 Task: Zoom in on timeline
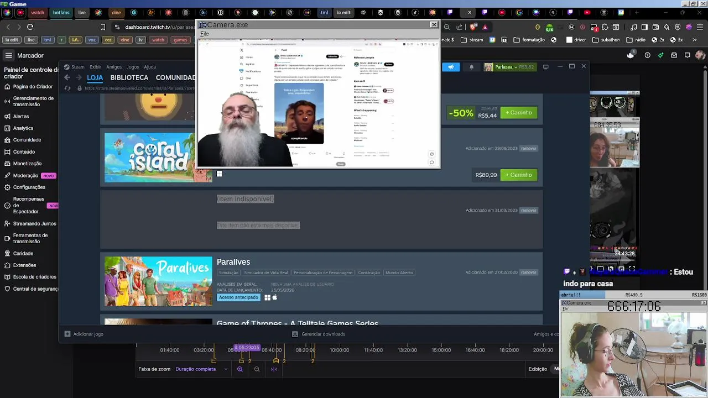(x=240, y=369)
